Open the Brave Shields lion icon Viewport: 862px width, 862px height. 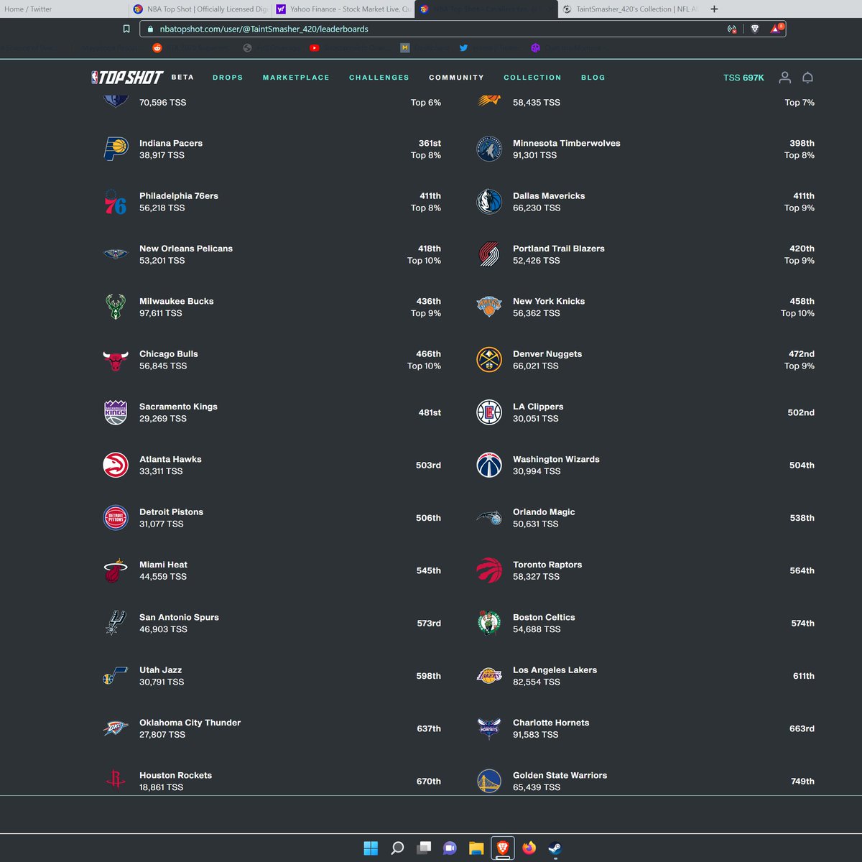click(x=755, y=29)
